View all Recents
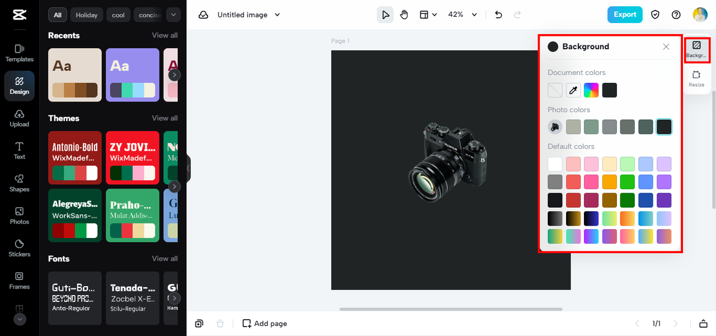The width and height of the screenshot is (716, 336). pos(165,35)
